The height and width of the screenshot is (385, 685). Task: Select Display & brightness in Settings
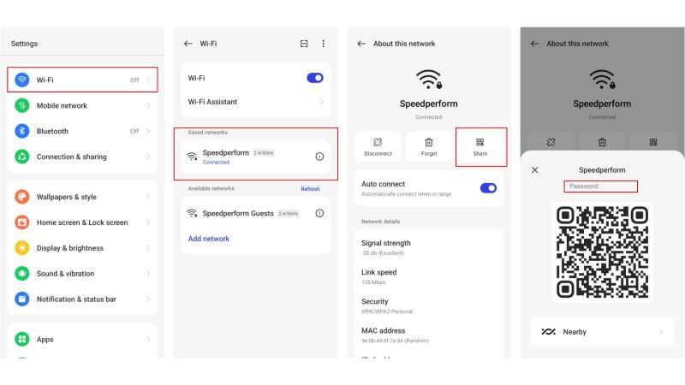(x=82, y=248)
